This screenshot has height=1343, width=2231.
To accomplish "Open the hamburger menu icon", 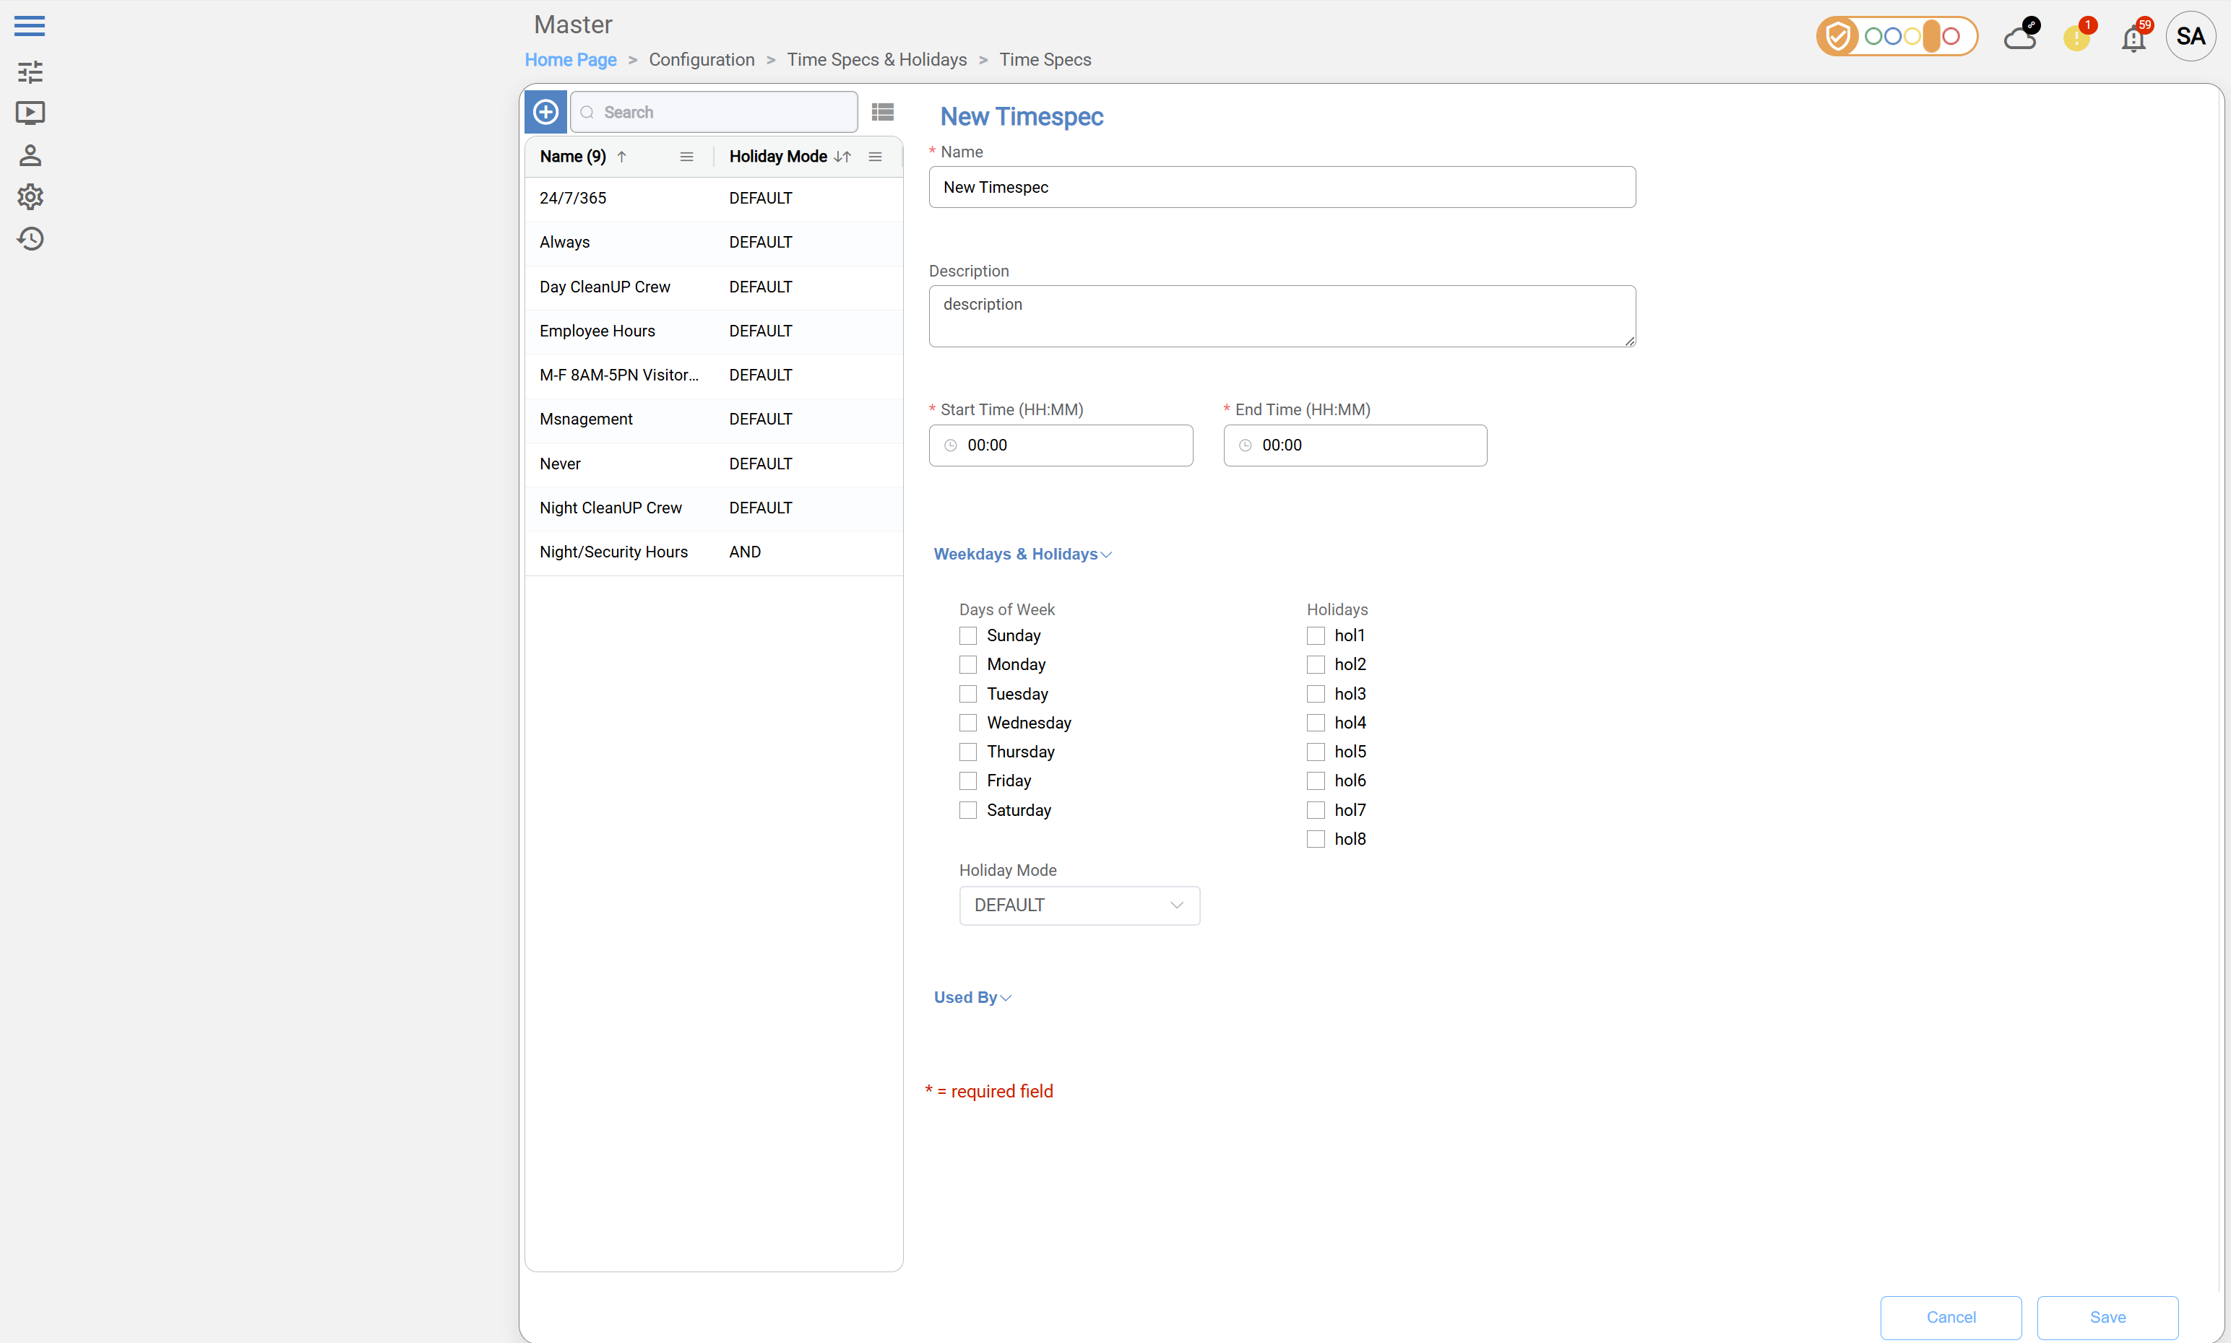I will pyautogui.click(x=30, y=25).
